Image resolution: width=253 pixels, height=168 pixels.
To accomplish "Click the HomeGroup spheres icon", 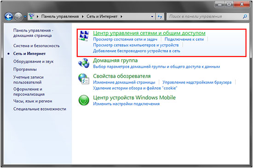I will [x=84, y=63].
